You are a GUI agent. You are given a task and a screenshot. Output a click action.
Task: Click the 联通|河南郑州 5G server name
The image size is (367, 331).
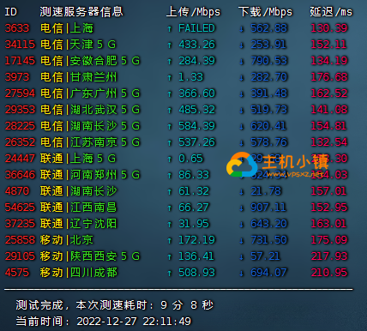click(x=90, y=175)
